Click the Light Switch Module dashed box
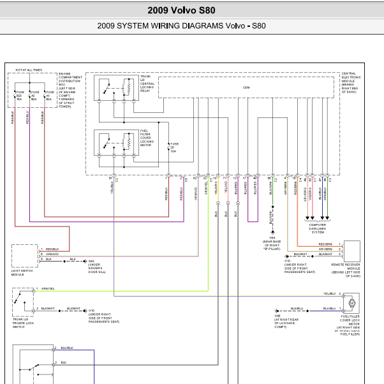384x384 pixels. coord(25,256)
